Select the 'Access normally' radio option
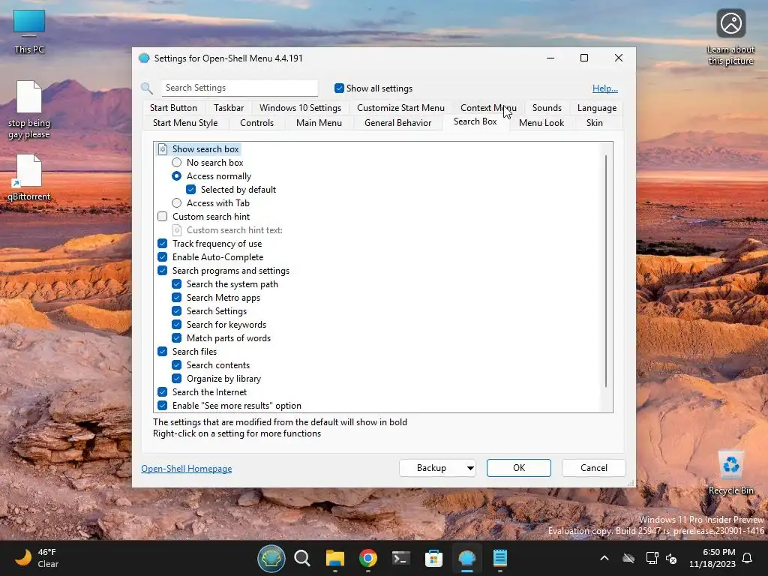768x576 pixels. [176, 175]
